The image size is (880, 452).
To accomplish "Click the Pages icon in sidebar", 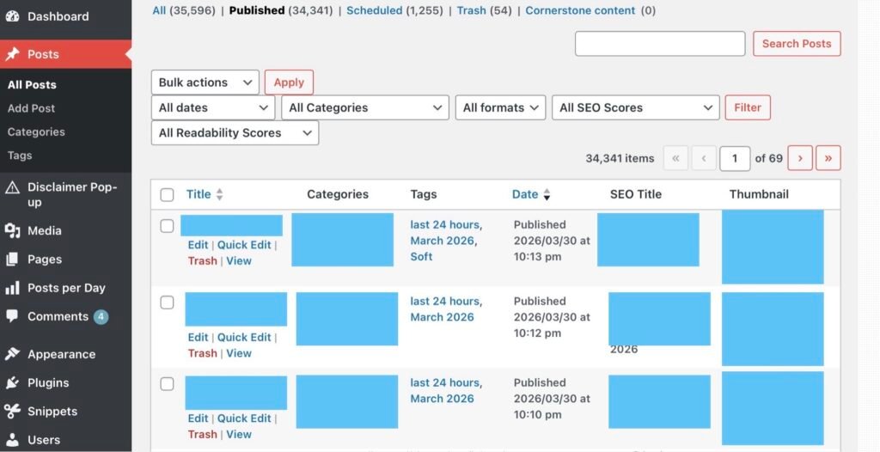I will pos(12,259).
